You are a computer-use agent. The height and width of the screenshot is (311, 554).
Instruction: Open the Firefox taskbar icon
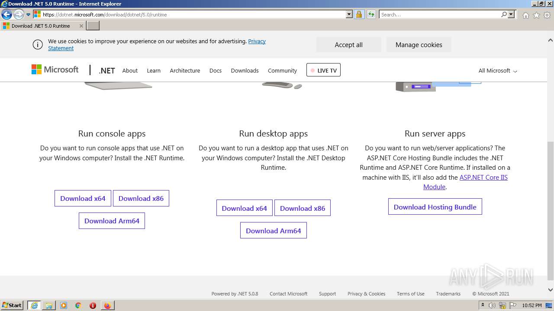pos(107,305)
